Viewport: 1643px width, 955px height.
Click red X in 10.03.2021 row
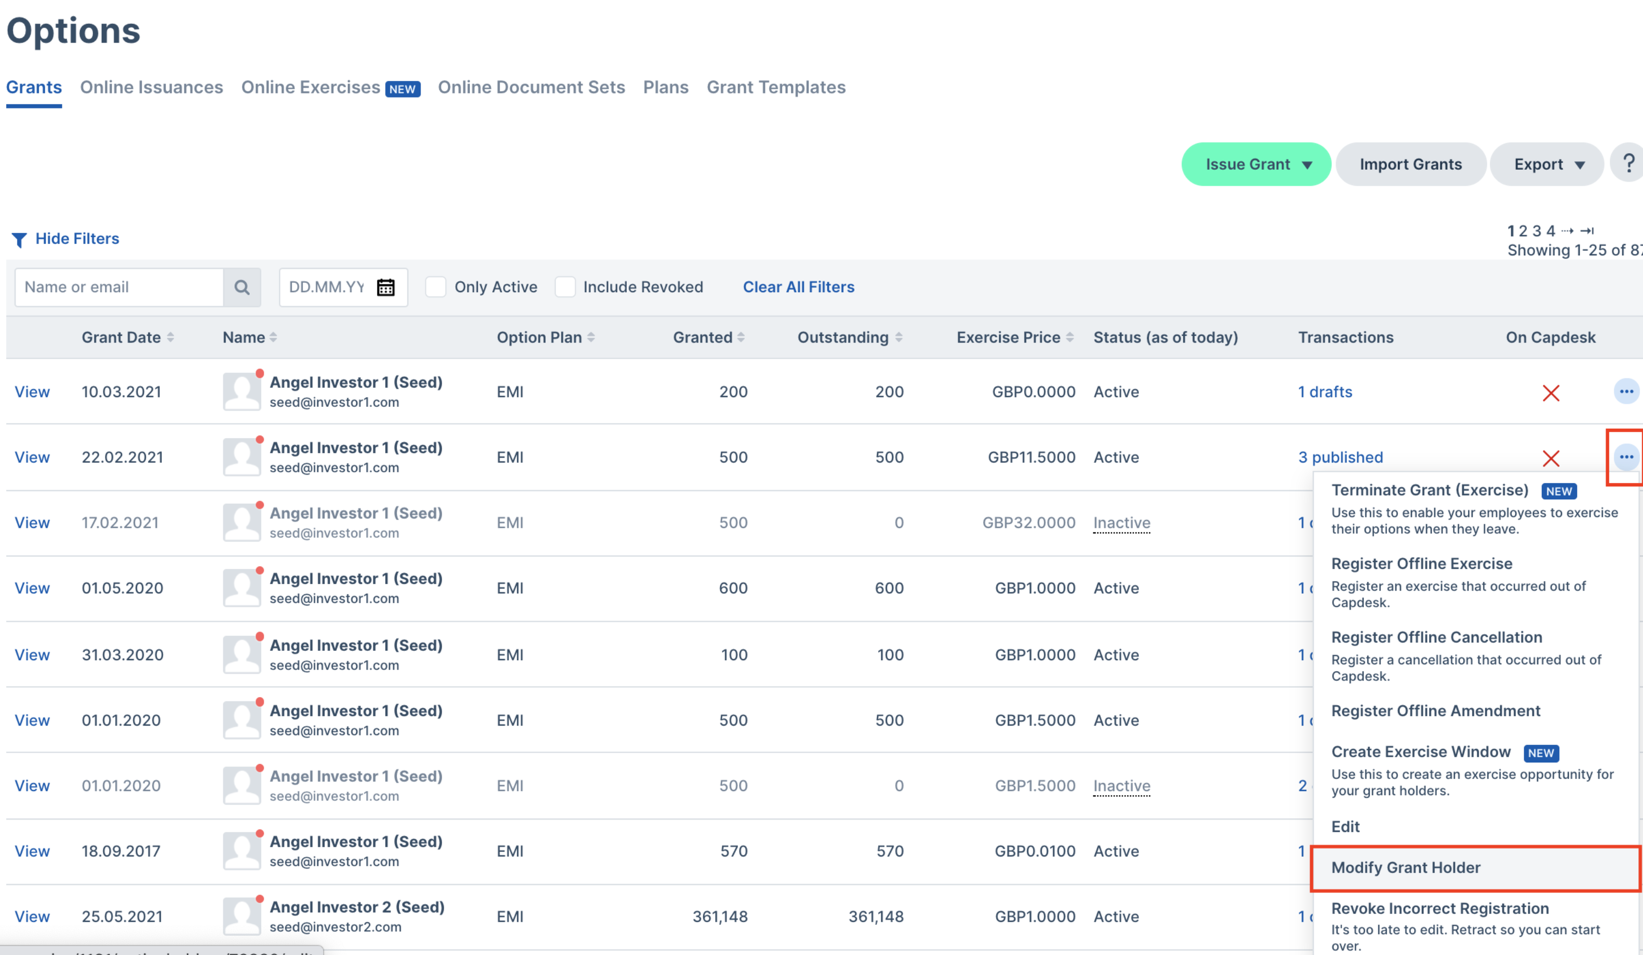pos(1551,392)
